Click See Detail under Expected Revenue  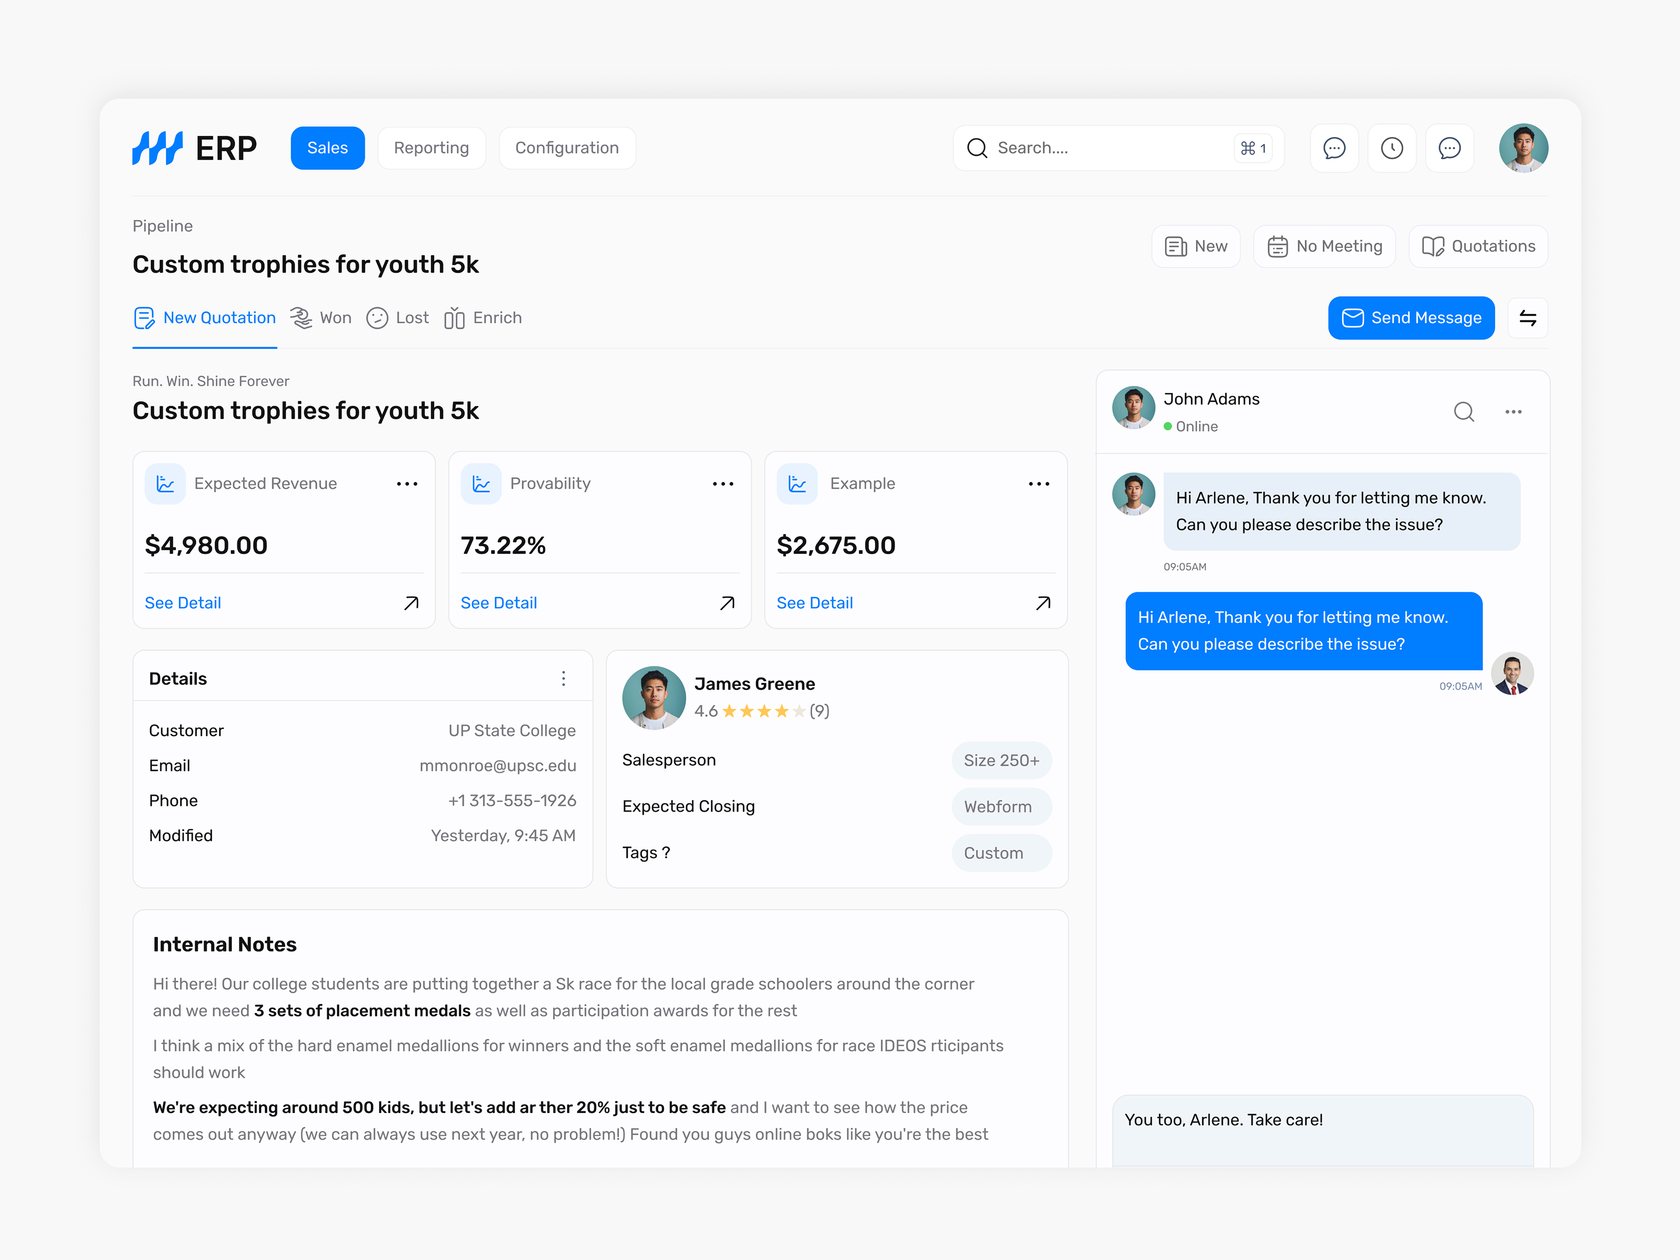tap(182, 602)
